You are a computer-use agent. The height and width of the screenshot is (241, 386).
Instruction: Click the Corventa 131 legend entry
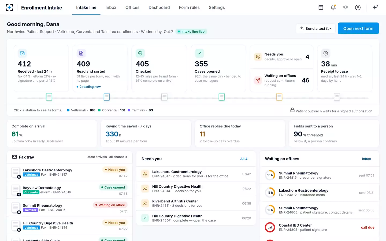pyautogui.click(x=112, y=110)
